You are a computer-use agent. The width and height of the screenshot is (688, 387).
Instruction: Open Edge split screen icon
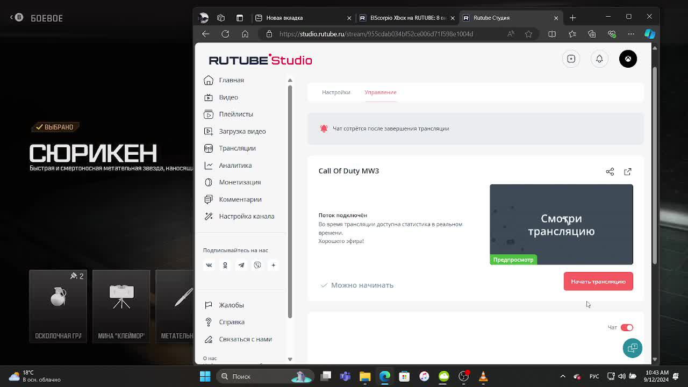[x=552, y=34]
